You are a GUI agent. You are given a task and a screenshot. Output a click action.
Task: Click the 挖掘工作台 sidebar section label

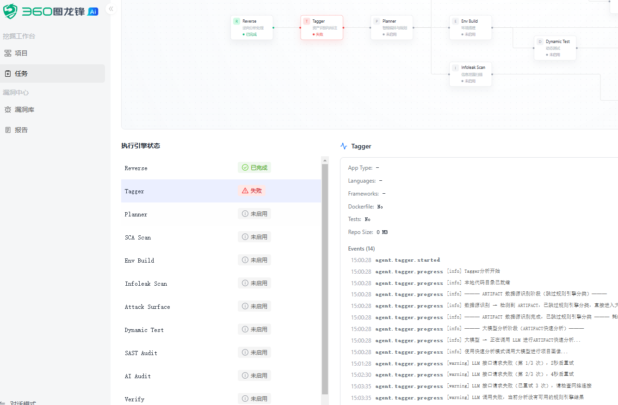click(19, 36)
